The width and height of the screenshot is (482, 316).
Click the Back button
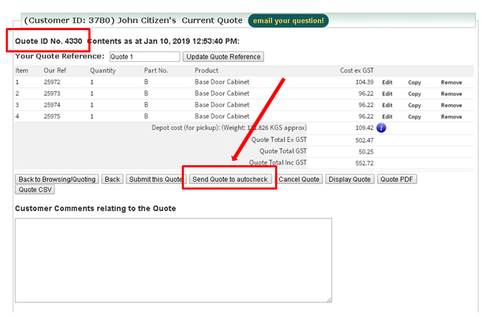coord(111,180)
